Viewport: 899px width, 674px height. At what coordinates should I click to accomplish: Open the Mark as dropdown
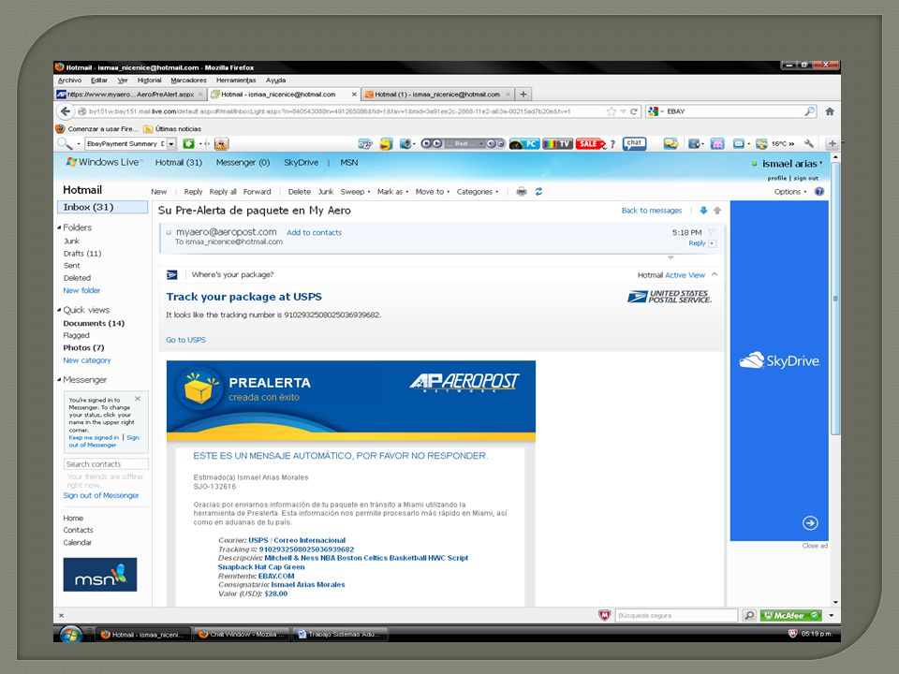click(392, 191)
